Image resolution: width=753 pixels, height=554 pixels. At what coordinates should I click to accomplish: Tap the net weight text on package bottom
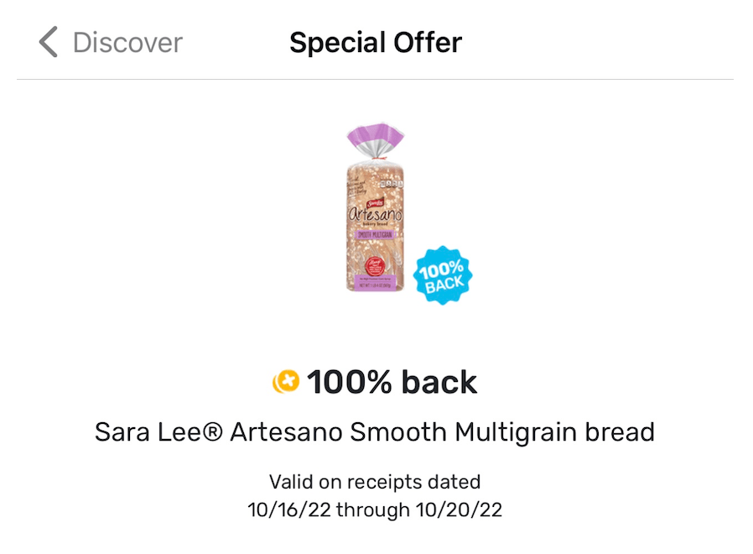[376, 287]
